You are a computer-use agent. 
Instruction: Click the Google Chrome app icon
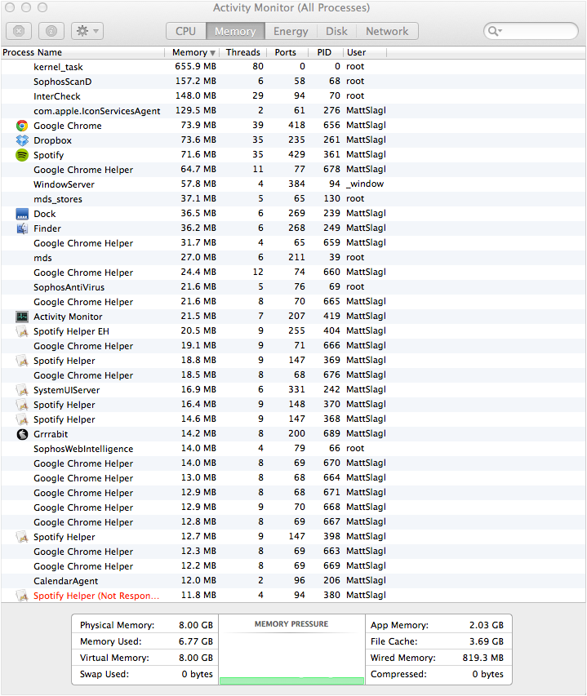point(22,126)
